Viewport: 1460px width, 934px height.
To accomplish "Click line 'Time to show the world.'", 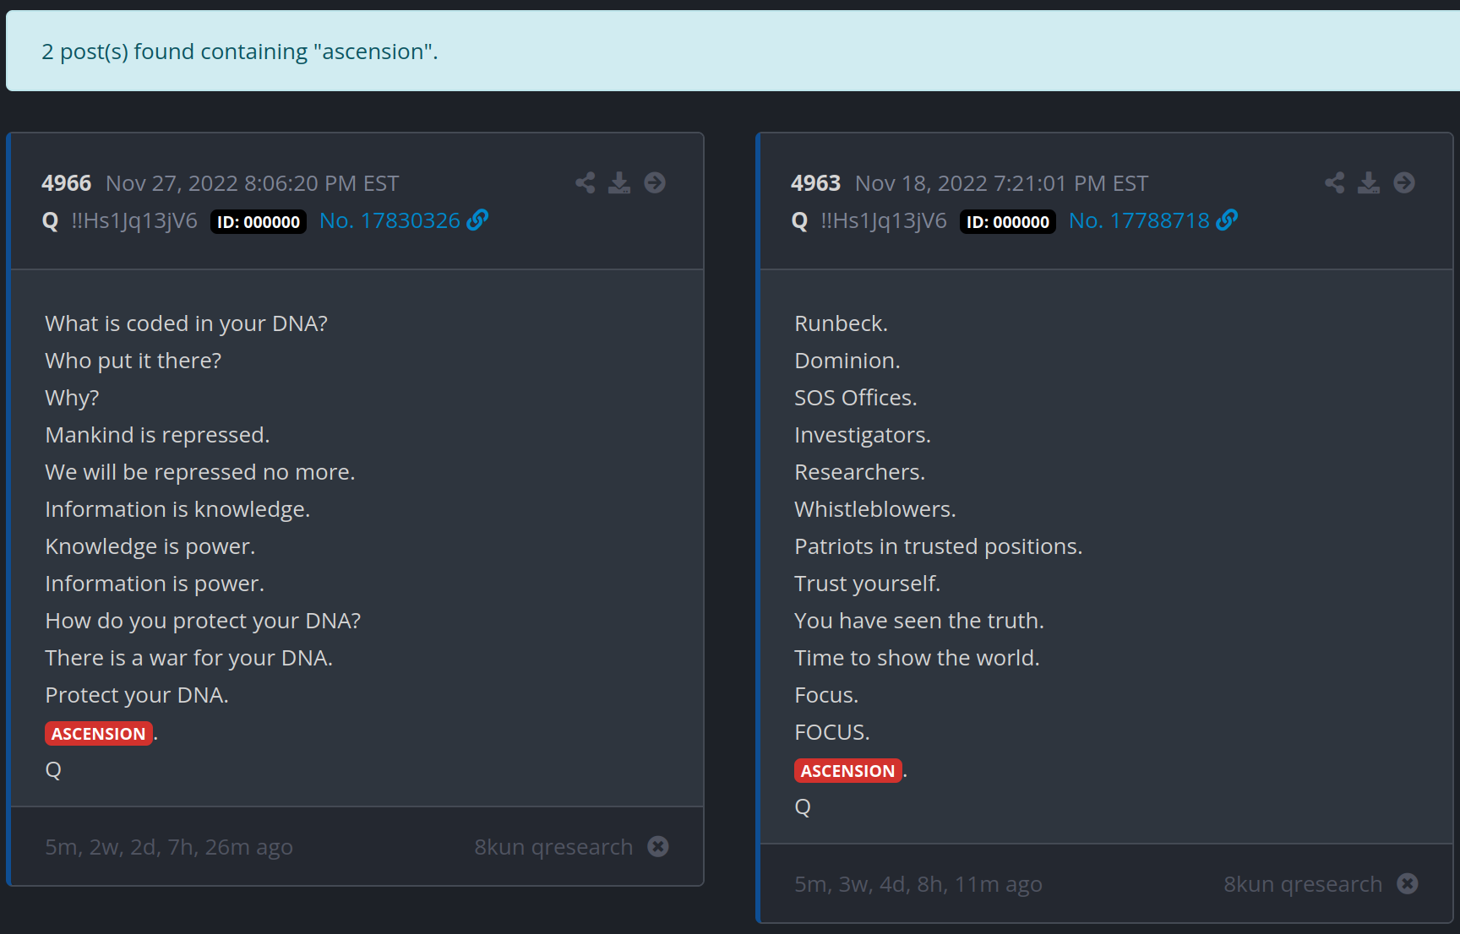I will tap(917, 658).
